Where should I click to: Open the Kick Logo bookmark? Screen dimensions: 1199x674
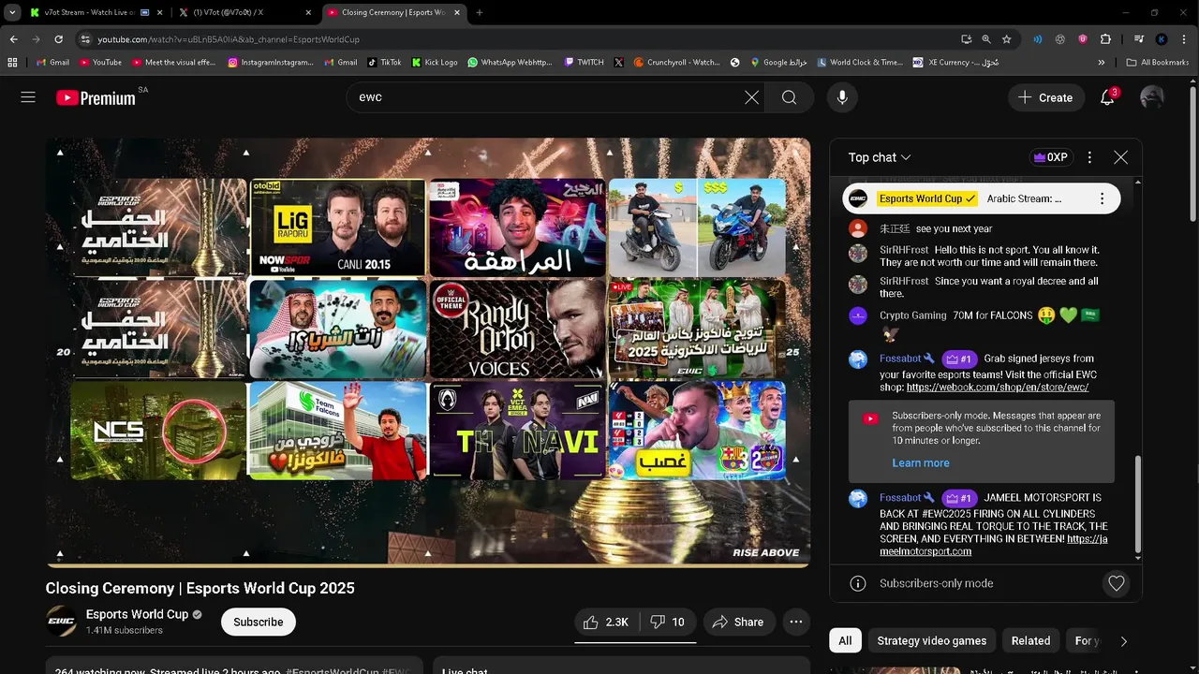(x=434, y=63)
